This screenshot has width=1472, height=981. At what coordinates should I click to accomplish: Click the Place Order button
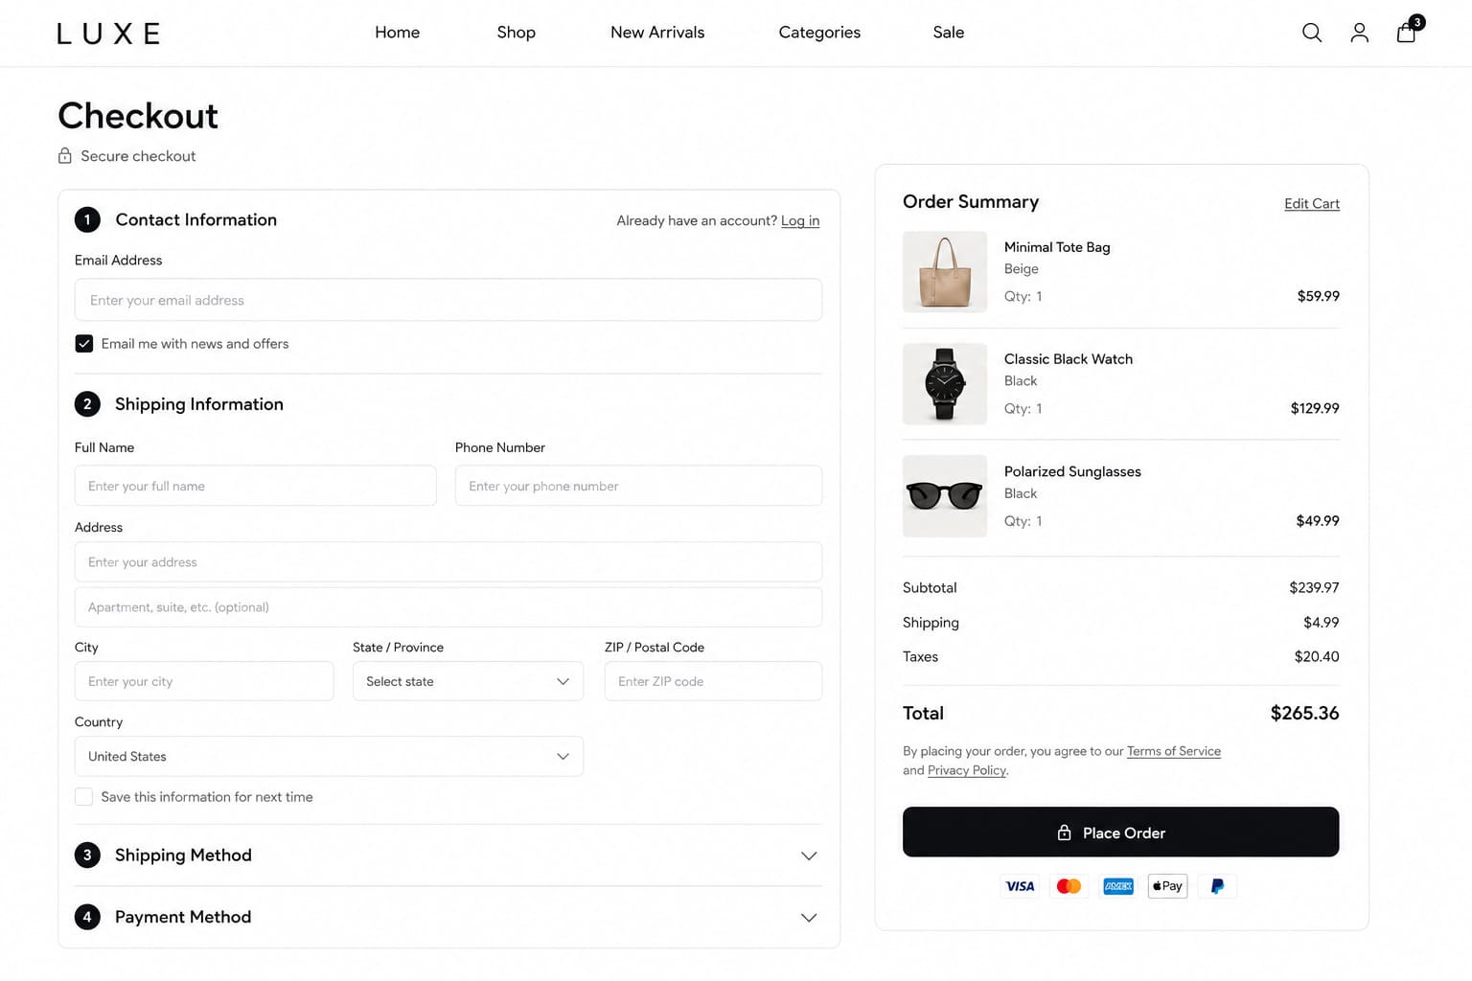click(1120, 832)
